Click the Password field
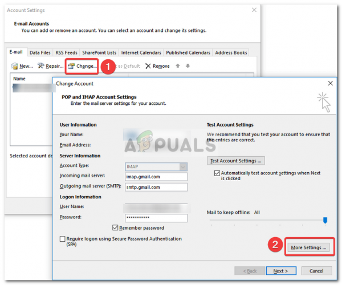The width and height of the screenshot is (342, 285). (156, 218)
